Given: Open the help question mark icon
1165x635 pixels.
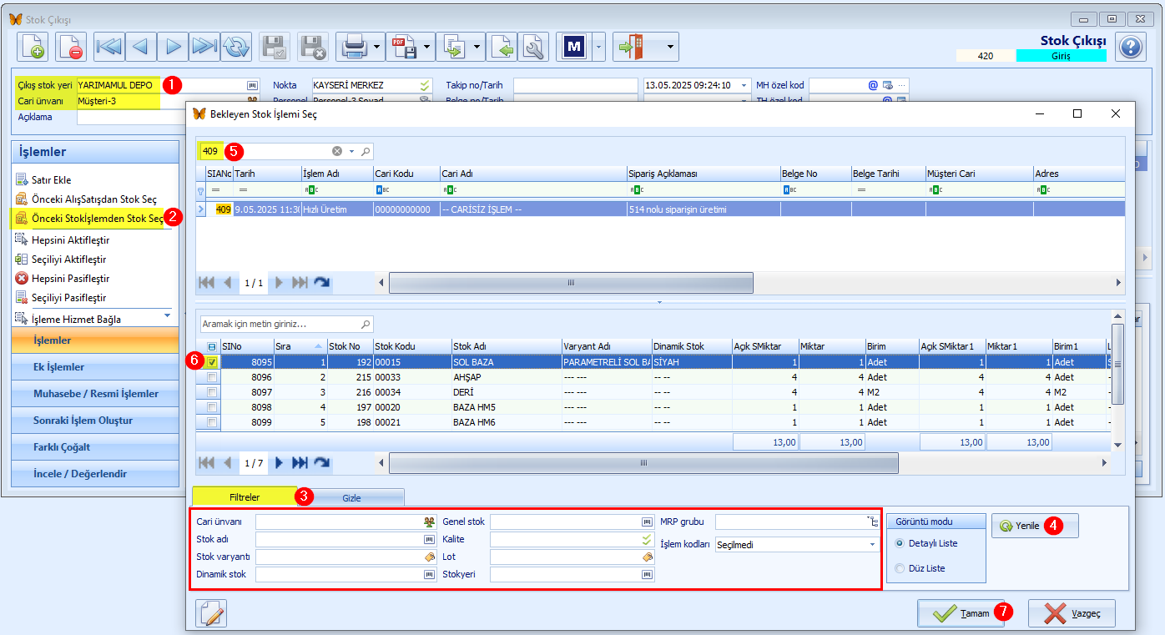Looking at the screenshot, I should click(x=1130, y=46).
